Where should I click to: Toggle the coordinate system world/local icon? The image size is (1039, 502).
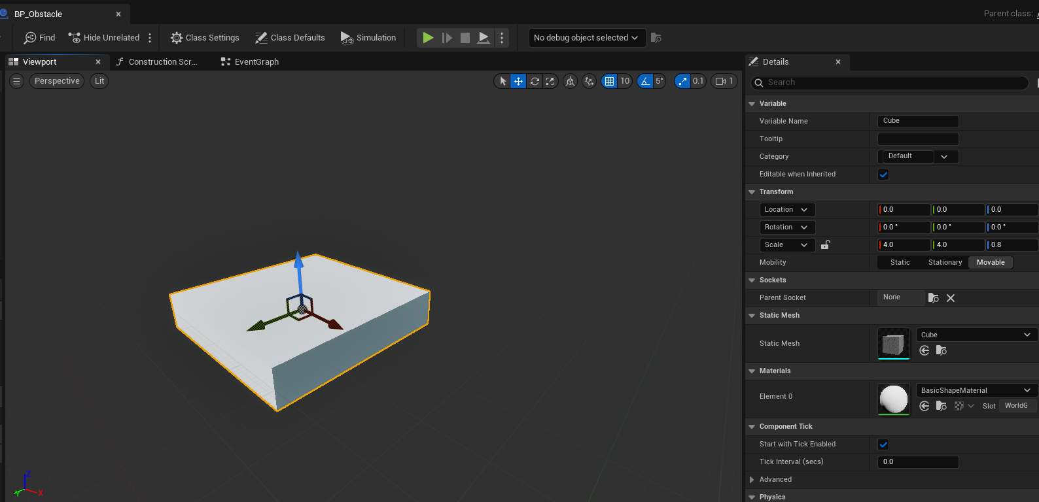pyautogui.click(x=571, y=81)
